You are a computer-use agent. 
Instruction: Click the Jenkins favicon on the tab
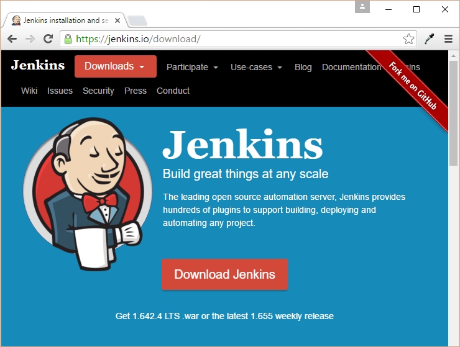[16, 20]
